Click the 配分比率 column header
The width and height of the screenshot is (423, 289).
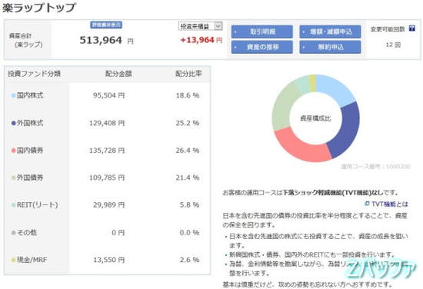click(188, 74)
